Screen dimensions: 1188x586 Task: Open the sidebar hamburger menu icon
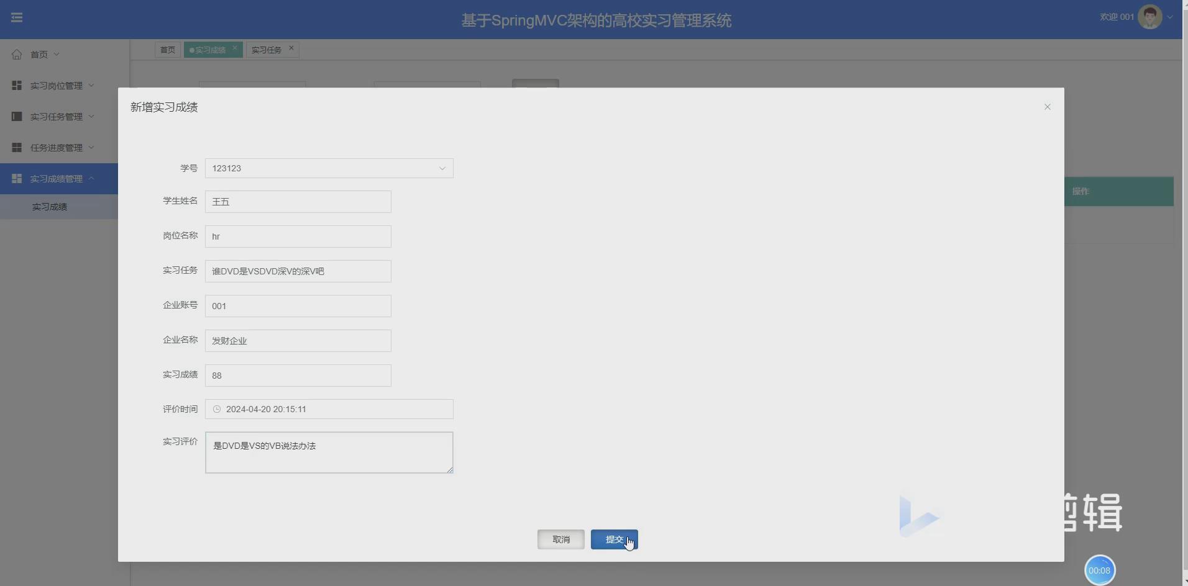click(17, 17)
